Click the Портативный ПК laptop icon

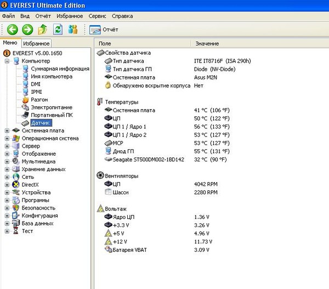click(x=25, y=115)
